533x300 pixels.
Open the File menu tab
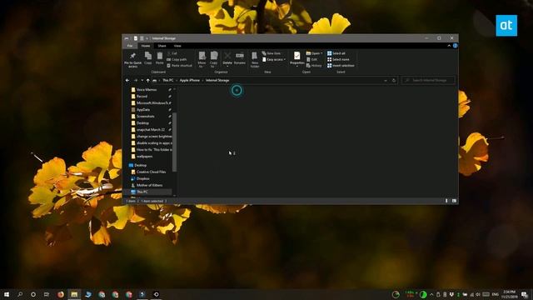(x=130, y=46)
